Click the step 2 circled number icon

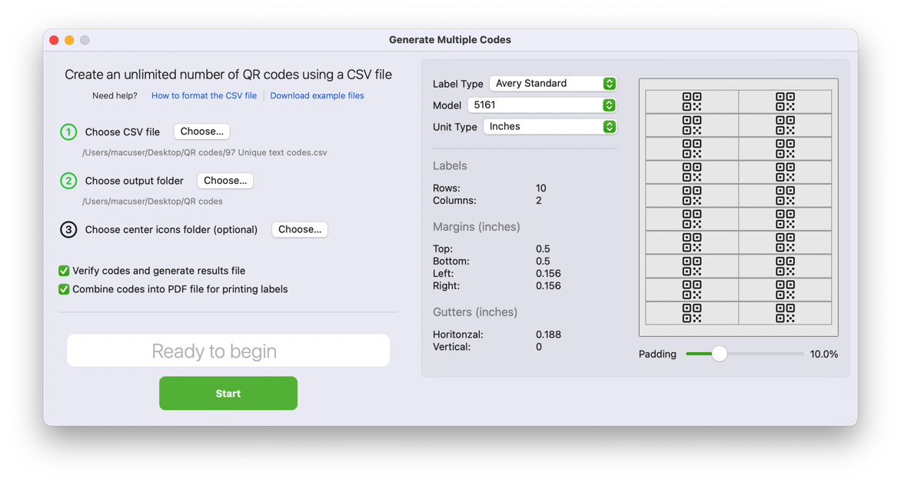click(68, 182)
